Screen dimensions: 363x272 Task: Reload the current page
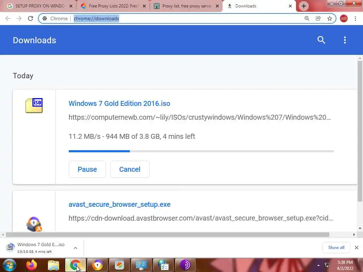pos(30,18)
